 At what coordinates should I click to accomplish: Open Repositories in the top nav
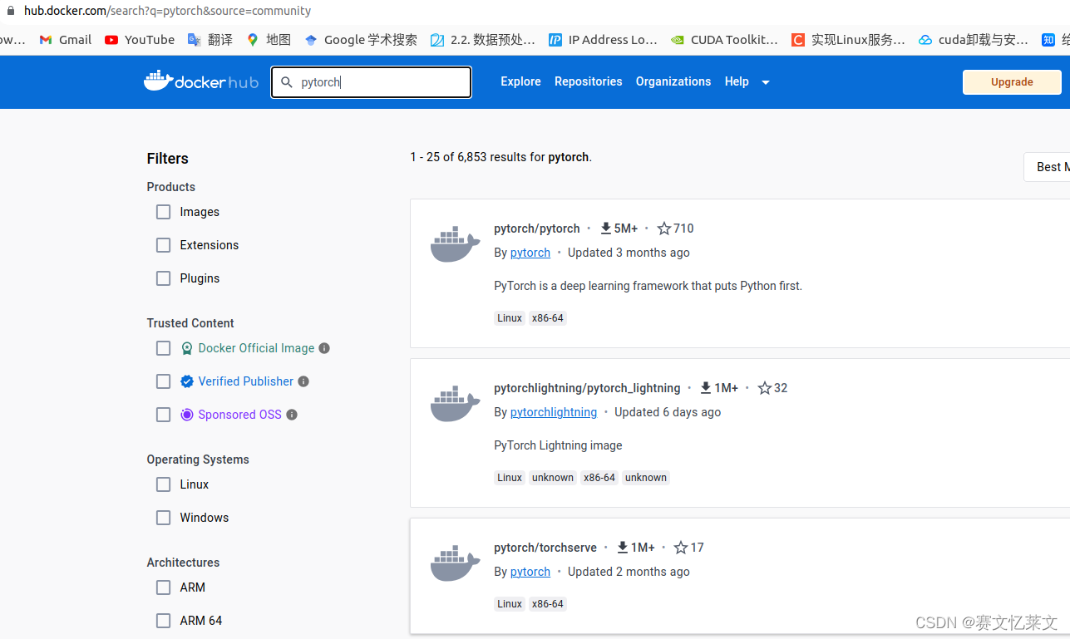589,81
